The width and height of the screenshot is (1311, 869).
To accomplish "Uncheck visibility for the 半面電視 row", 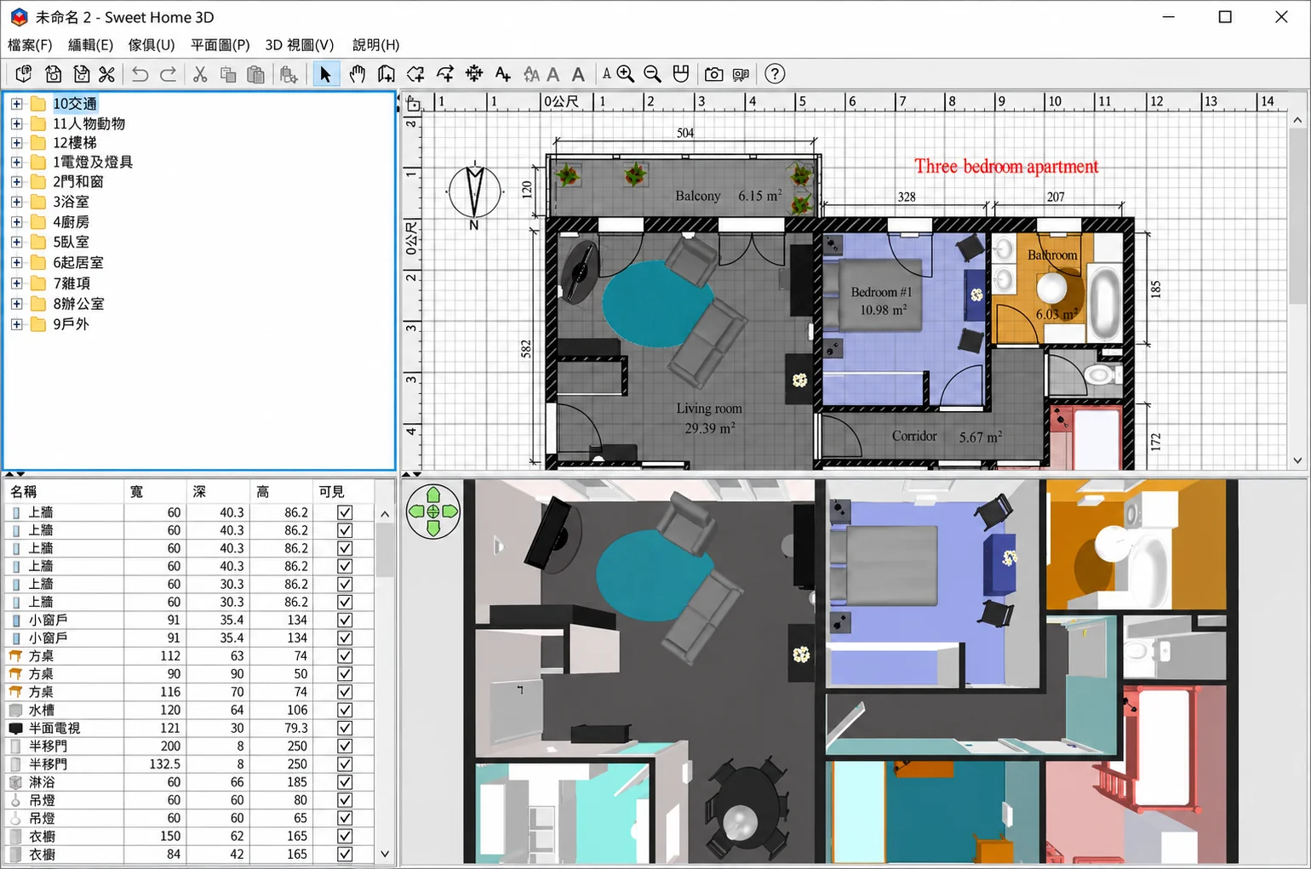I will 345,728.
